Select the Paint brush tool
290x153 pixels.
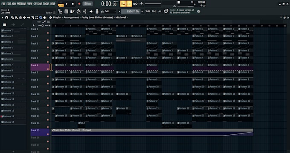click(17, 17)
